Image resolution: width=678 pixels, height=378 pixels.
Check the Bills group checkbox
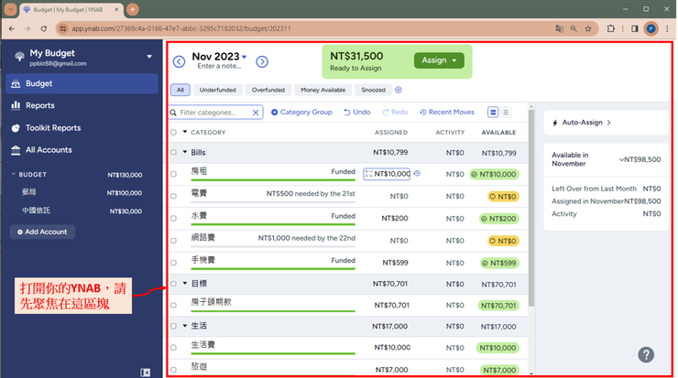coord(174,153)
